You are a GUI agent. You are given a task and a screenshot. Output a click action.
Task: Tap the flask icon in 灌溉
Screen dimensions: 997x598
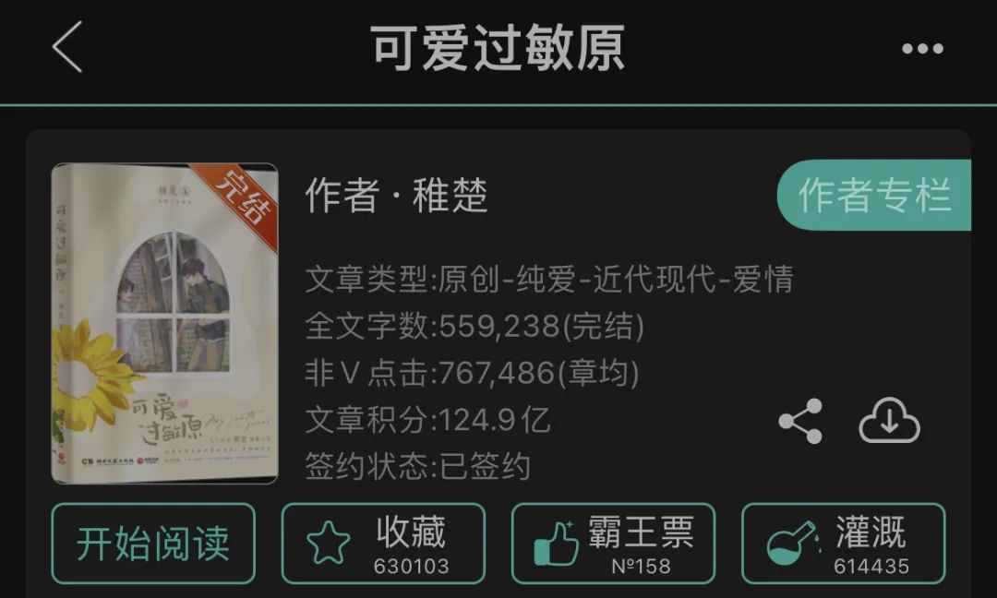coord(791,544)
